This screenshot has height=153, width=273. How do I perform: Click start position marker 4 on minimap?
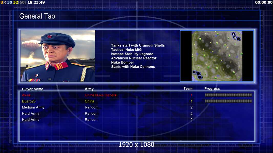click(234, 34)
